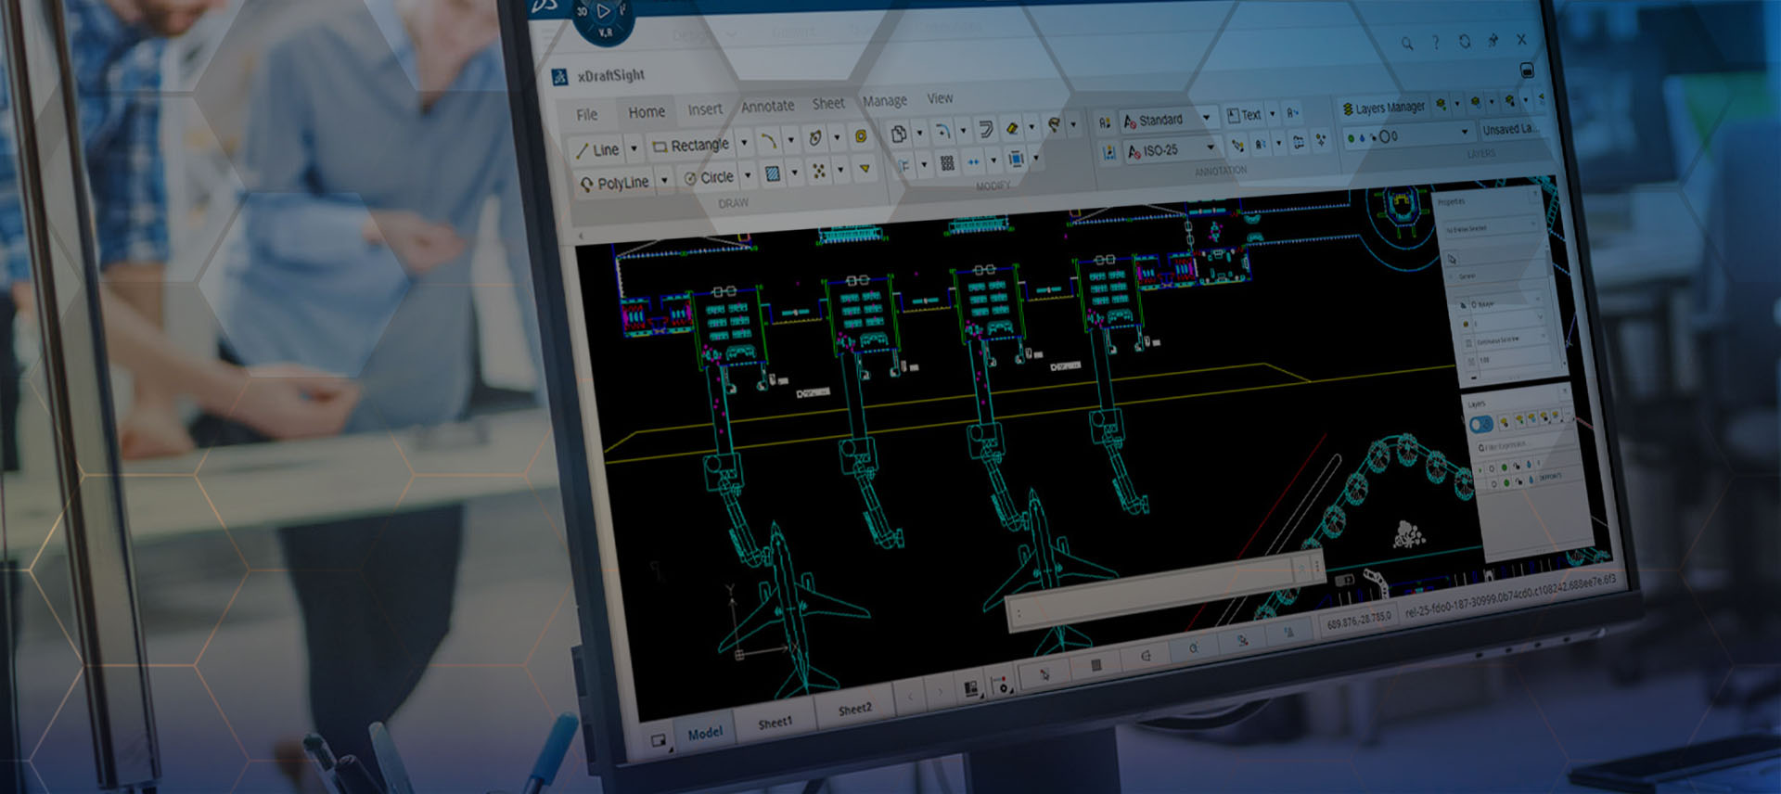Click the Eraser icon in Modify group
Viewport: 1781px width, 794px height.
tap(1012, 128)
